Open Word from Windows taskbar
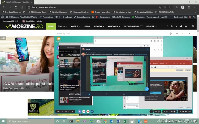Viewport: 199px width, 124px height. (x=118, y=121)
